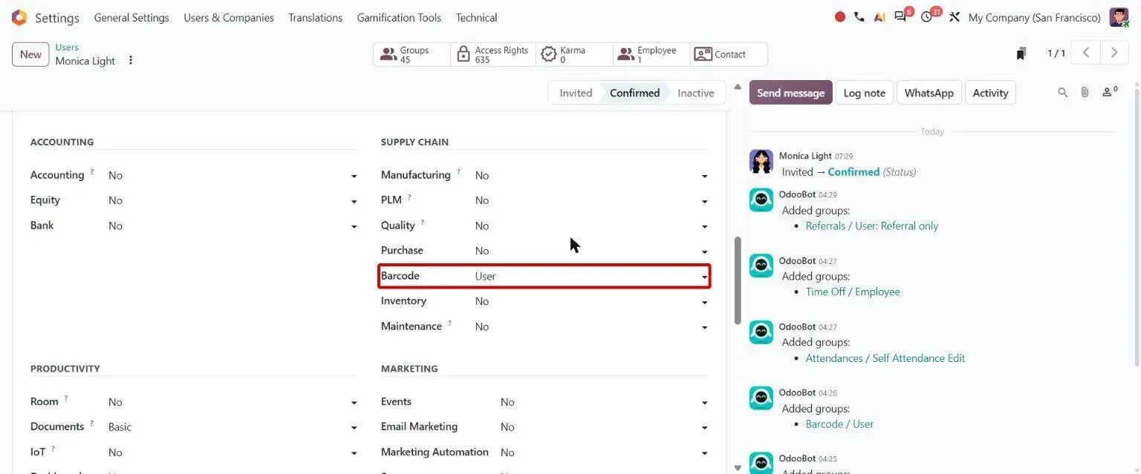The image size is (1141, 474).
Task: Open the Access Rights smart button
Action: 493,54
